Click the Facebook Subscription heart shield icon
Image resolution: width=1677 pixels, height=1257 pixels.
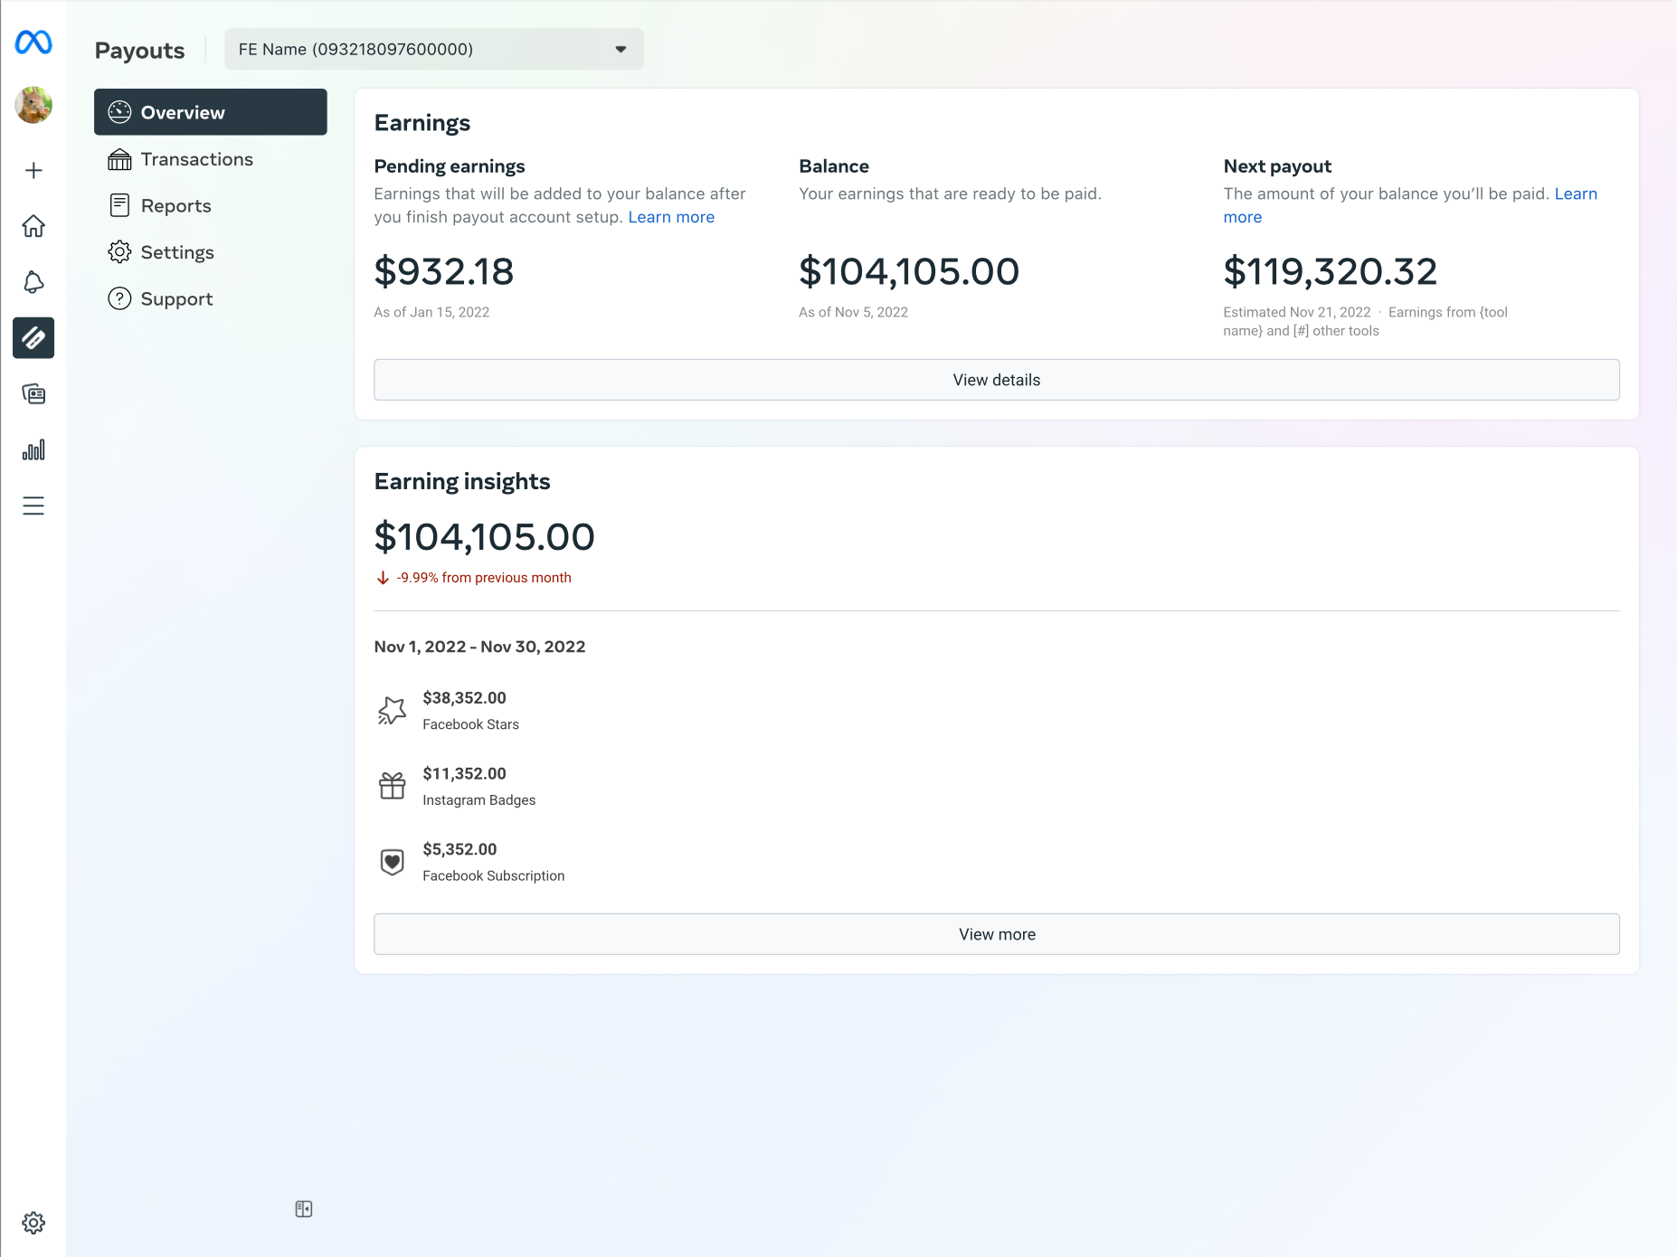(x=392, y=862)
